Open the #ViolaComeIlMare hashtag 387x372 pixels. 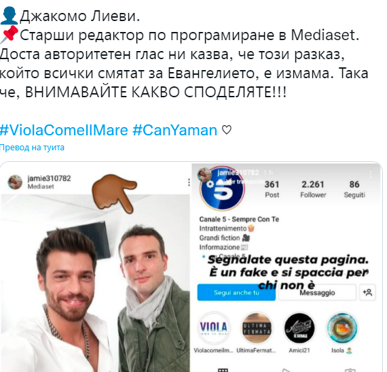click(x=64, y=131)
